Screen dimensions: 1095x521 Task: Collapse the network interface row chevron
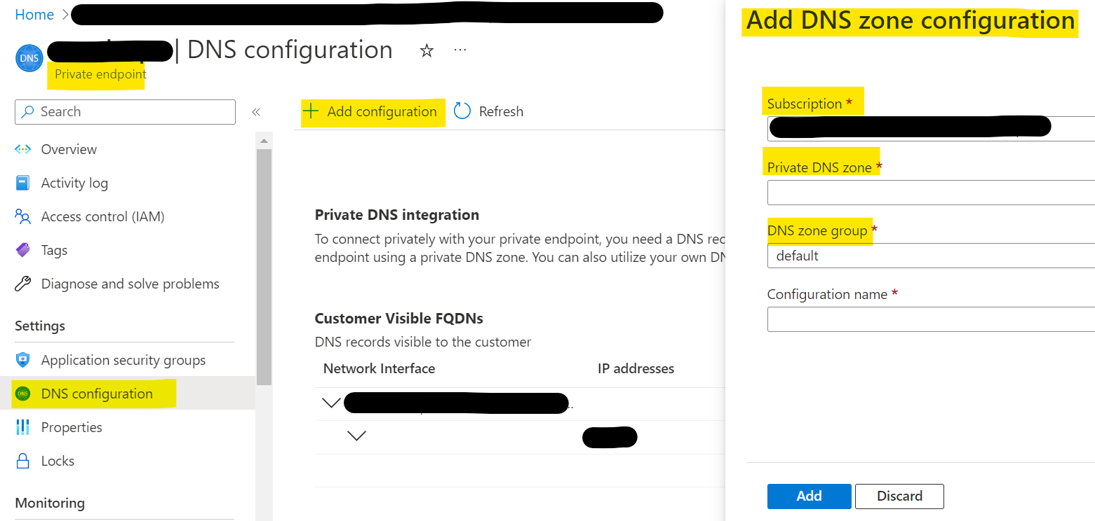tap(331, 403)
